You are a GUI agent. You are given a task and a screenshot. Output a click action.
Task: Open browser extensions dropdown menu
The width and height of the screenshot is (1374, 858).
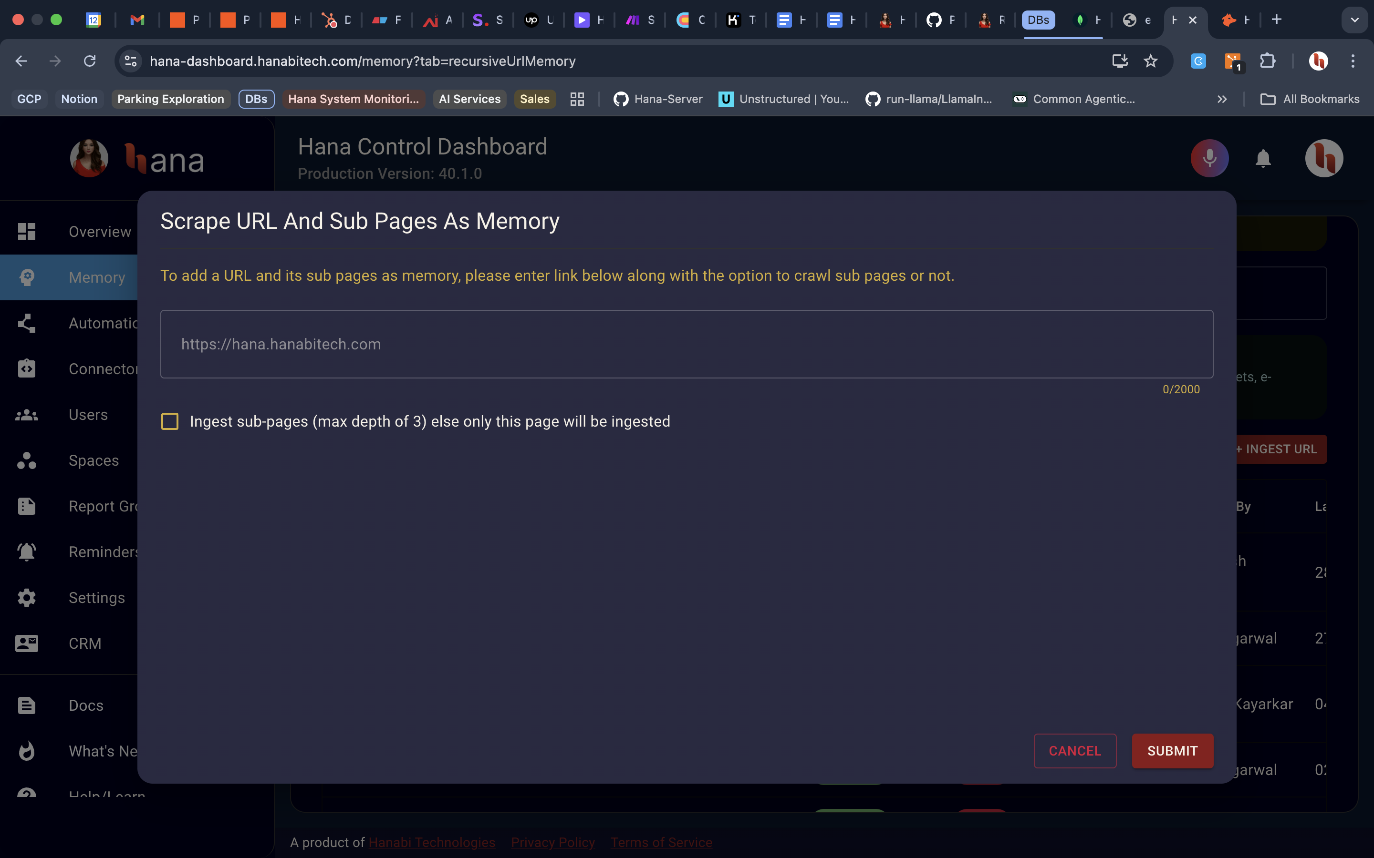pos(1268,60)
